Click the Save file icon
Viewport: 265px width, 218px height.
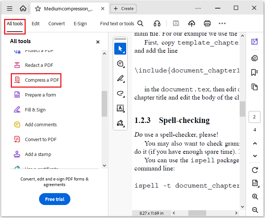click(x=176, y=23)
